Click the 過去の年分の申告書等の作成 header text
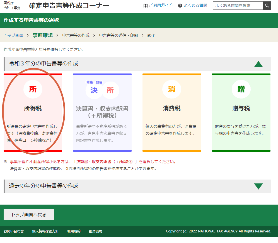Viewport: 278px width, 243px height. click(x=43, y=186)
